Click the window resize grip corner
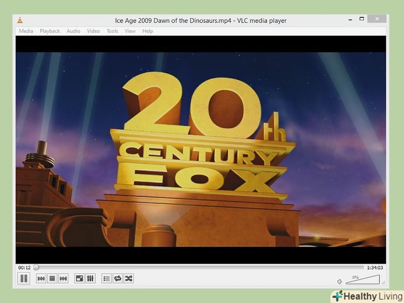Image resolution: width=404 pixels, height=303 pixels. (383, 282)
